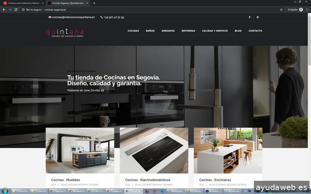Open the red Opera icon on the taskbar
Image resolution: width=311 pixels, height=194 pixels.
pos(155,191)
